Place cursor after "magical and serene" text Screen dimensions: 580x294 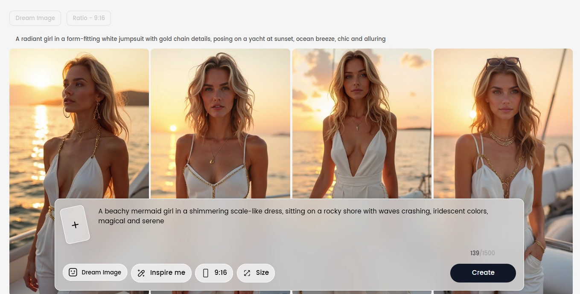pos(165,221)
